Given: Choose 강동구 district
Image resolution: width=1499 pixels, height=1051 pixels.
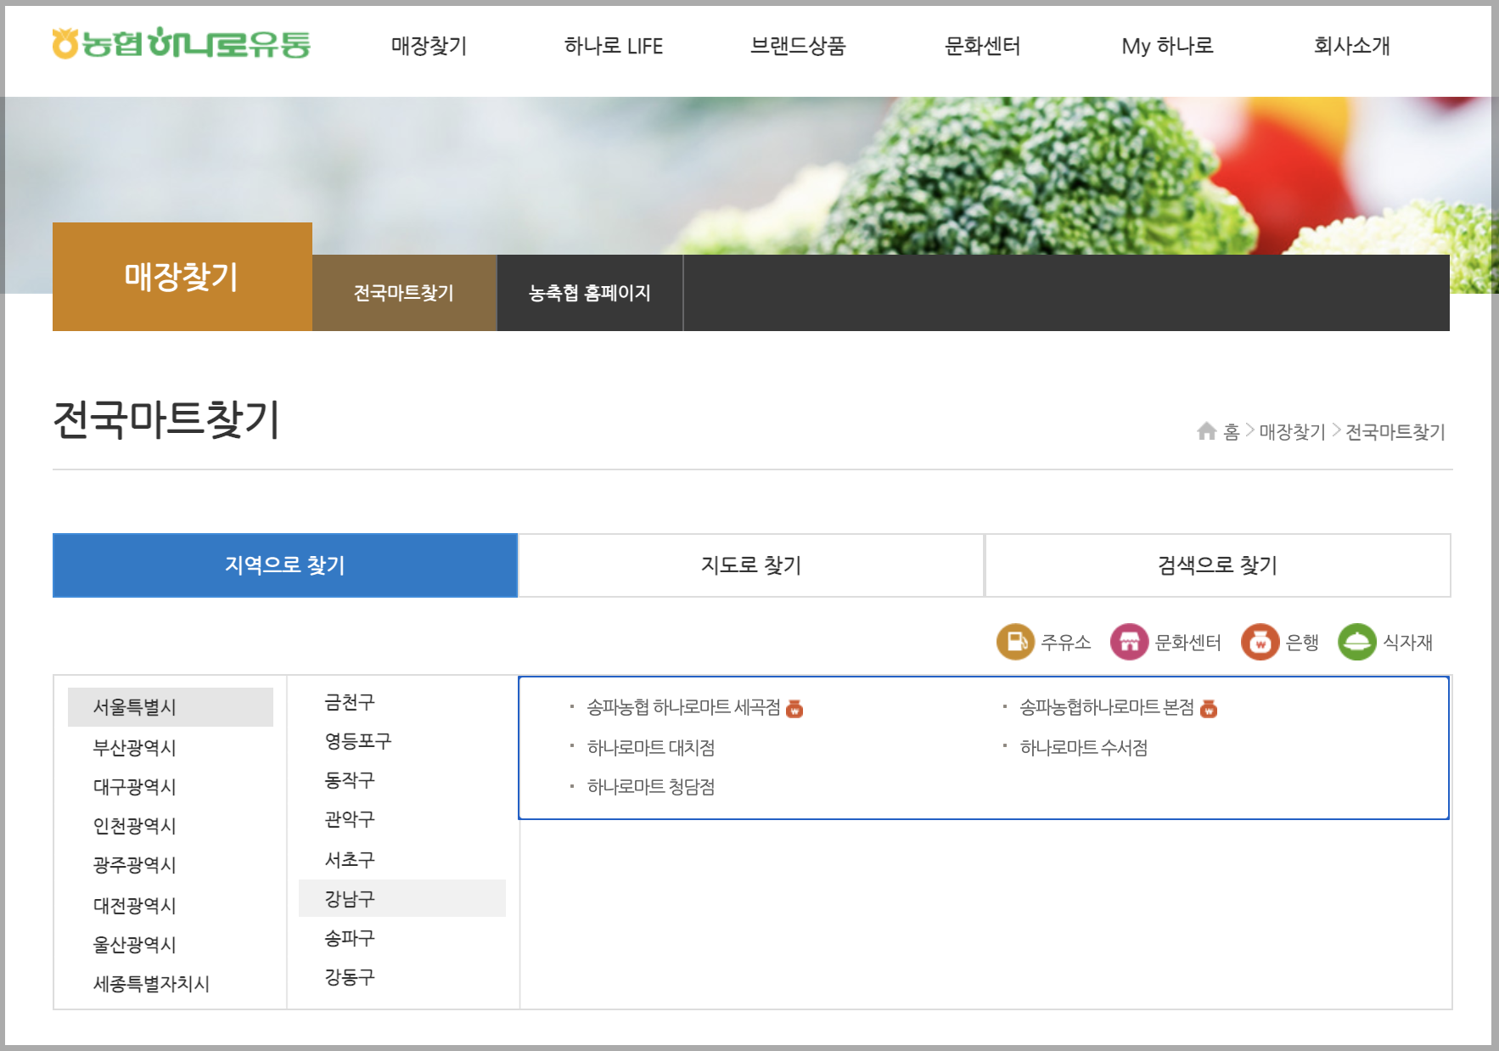Looking at the screenshot, I should (349, 977).
